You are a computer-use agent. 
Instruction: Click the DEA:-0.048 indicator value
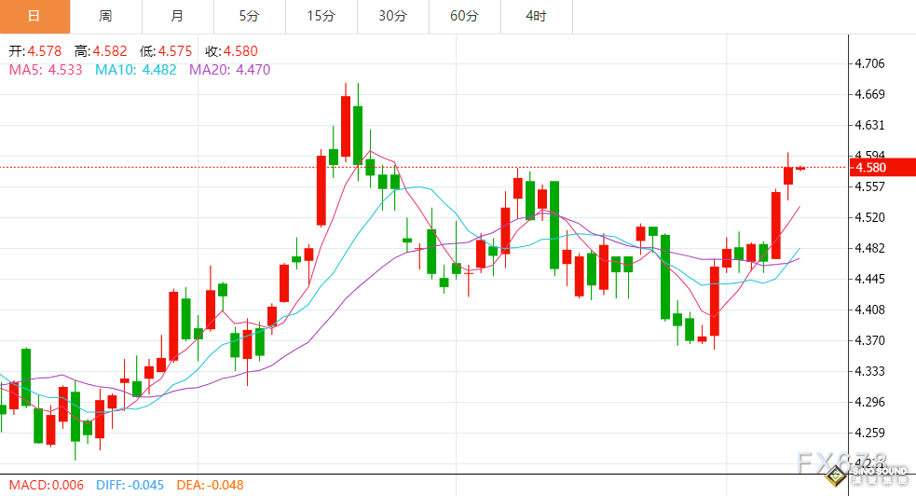pos(210,486)
